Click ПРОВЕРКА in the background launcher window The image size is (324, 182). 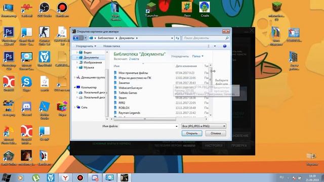click(239, 146)
